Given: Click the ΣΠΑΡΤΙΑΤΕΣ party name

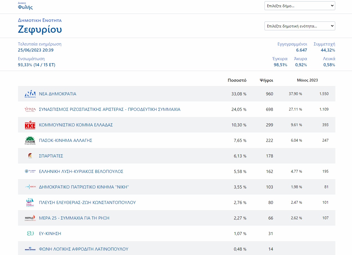Looking at the screenshot, I should point(51,156).
